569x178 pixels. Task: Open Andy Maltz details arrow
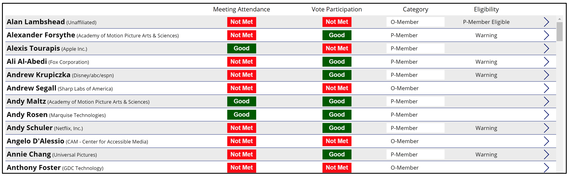[546, 101]
